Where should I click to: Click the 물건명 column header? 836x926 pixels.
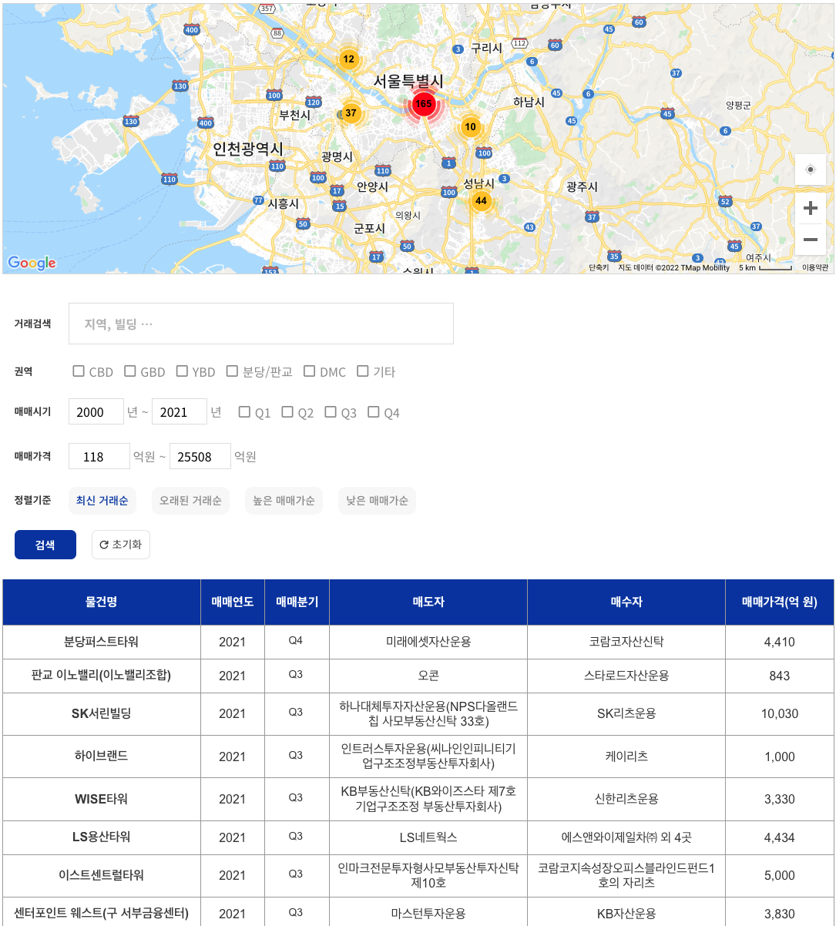coord(102,602)
